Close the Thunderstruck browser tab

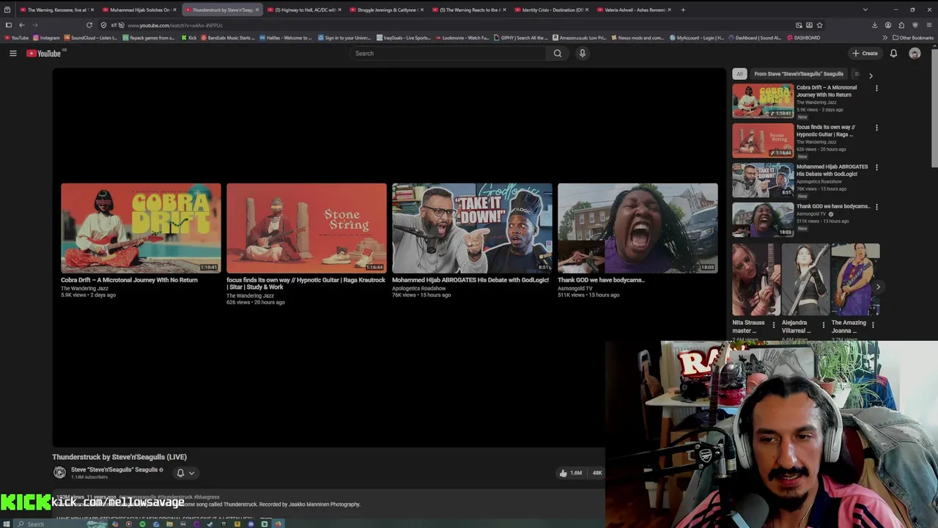[x=257, y=10]
